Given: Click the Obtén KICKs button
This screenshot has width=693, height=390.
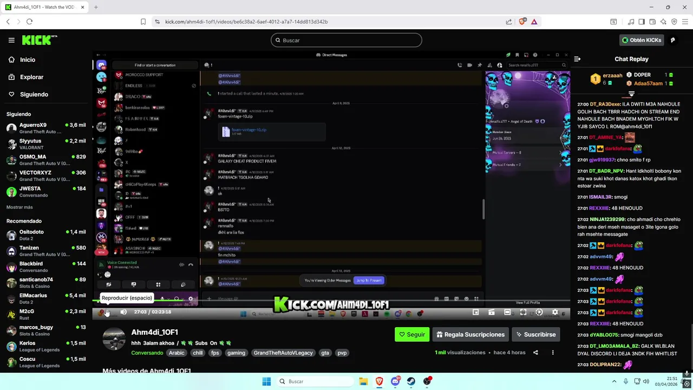Looking at the screenshot, I should pyautogui.click(x=642, y=40).
